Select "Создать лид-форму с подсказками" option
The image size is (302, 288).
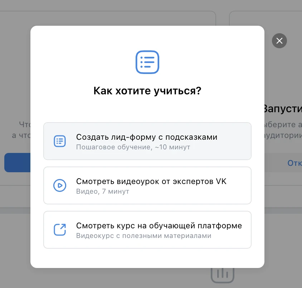coord(147,137)
